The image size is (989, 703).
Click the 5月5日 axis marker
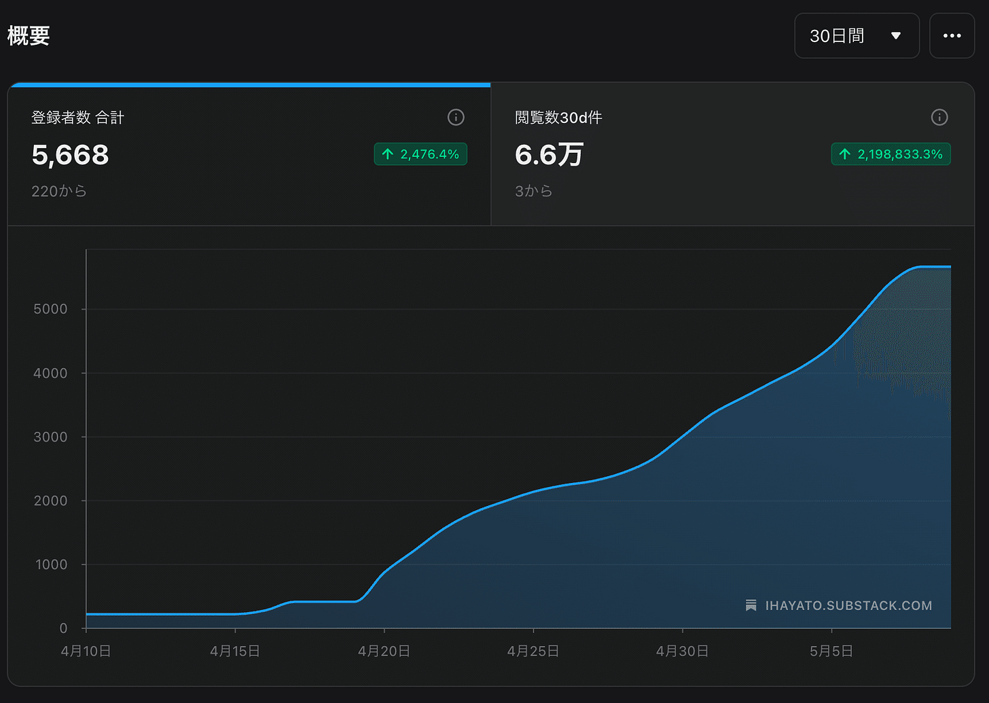pyautogui.click(x=831, y=651)
